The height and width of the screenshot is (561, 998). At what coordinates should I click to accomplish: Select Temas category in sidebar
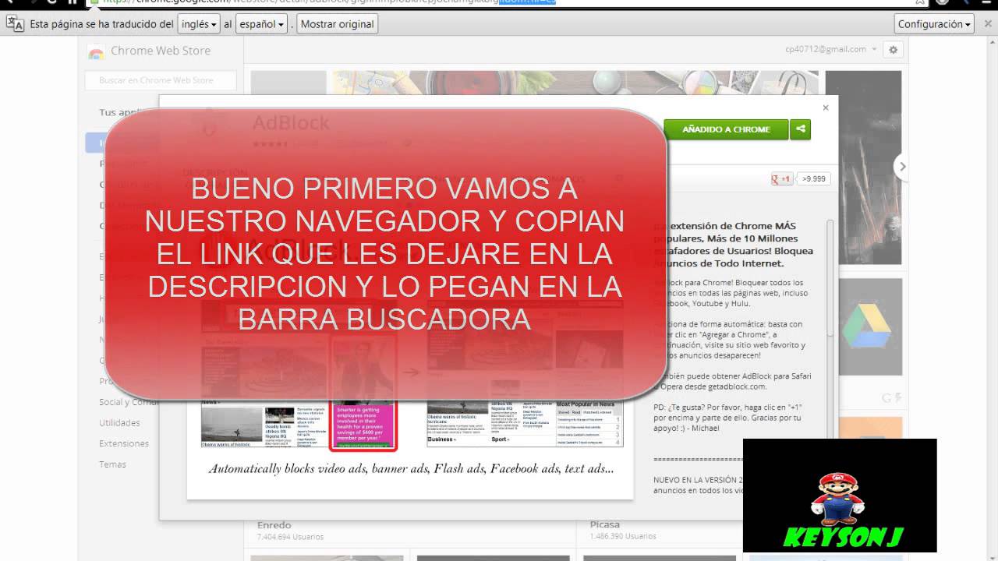(112, 464)
